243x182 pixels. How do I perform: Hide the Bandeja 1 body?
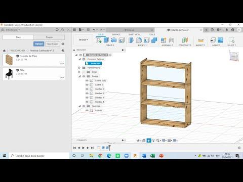pos(87,98)
